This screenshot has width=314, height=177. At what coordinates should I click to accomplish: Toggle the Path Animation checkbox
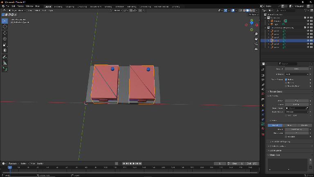coord(271,146)
